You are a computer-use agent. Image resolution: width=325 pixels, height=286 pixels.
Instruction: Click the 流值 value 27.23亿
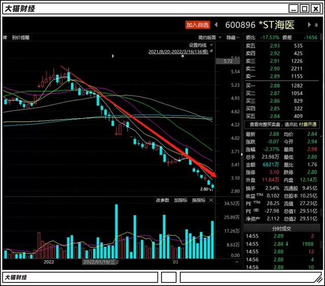pos(308,204)
